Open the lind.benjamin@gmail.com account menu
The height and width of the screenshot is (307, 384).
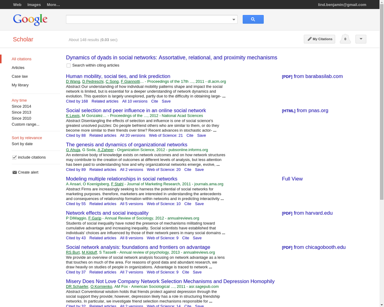[x=342, y=5]
